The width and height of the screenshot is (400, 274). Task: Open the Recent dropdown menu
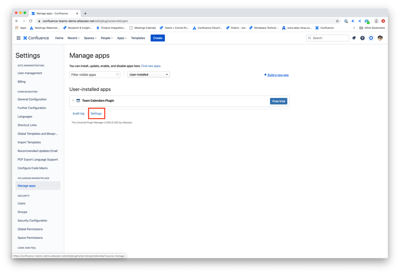(73, 38)
